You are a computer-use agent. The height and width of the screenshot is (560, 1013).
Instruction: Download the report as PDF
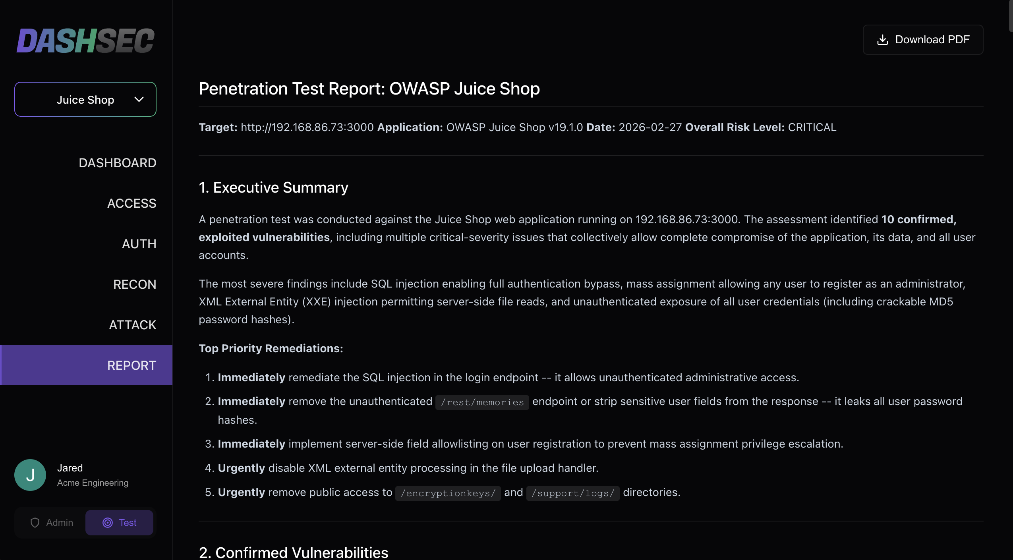pyautogui.click(x=923, y=40)
